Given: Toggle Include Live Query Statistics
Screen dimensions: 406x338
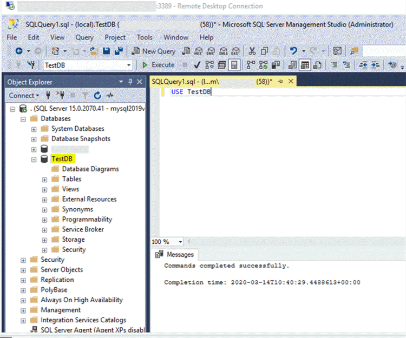Looking at the screenshot, I should 263,65.
